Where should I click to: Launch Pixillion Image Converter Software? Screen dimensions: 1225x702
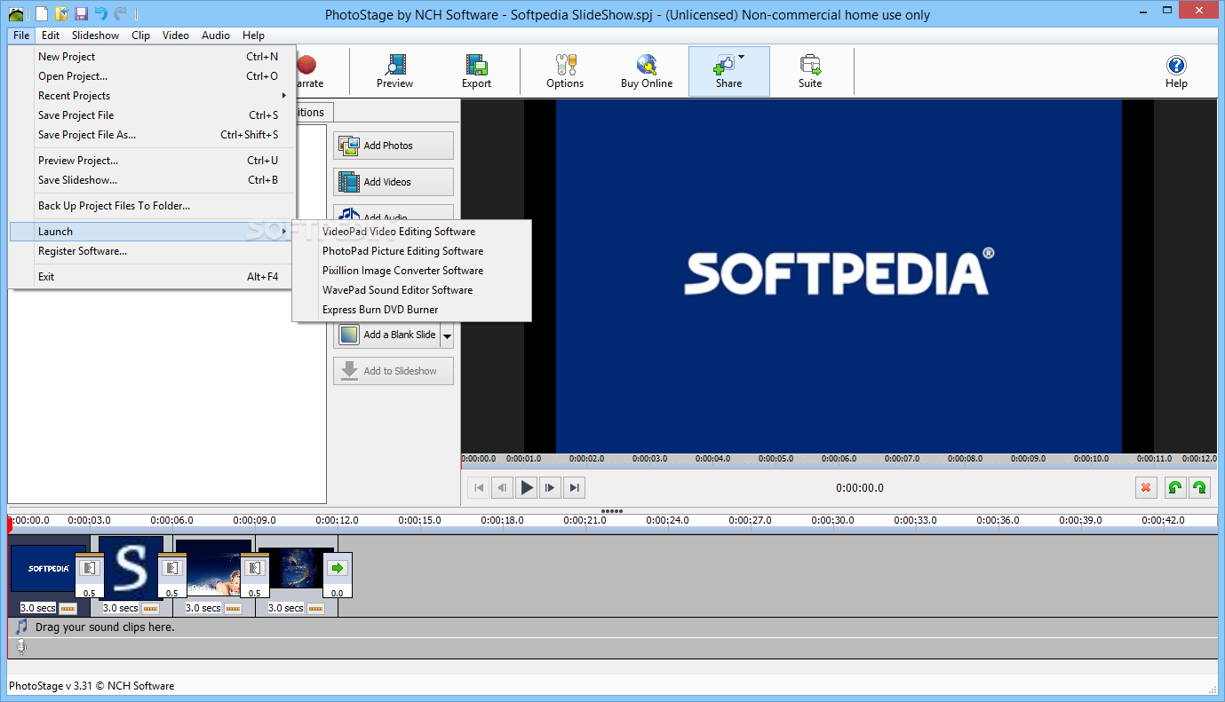click(x=411, y=271)
